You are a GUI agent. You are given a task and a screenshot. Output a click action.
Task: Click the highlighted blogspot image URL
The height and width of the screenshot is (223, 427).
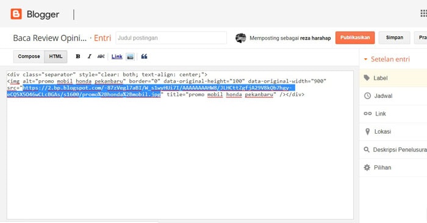coord(151,91)
